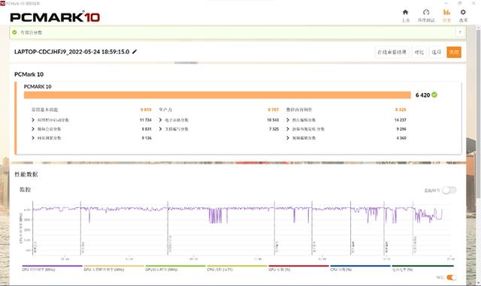Click the options button left of orange button

coord(436,52)
